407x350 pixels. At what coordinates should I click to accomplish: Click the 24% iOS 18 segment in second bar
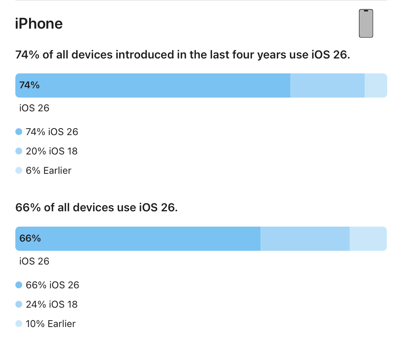coord(305,239)
